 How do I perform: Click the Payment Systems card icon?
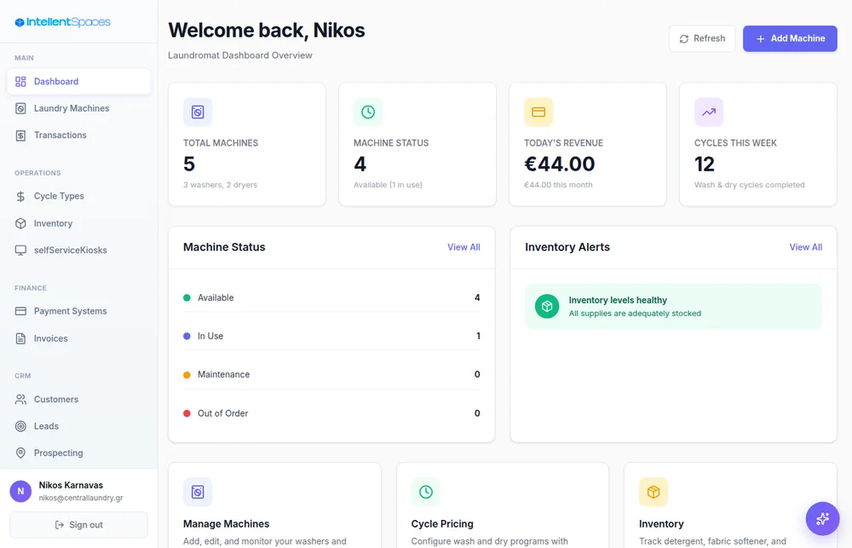(x=20, y=311)
